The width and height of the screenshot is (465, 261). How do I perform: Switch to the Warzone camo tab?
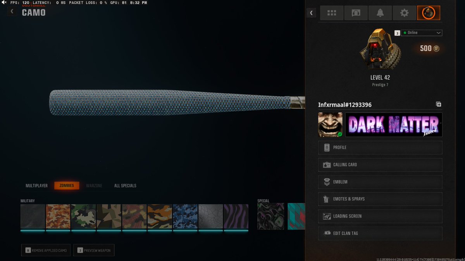point(94,186)
